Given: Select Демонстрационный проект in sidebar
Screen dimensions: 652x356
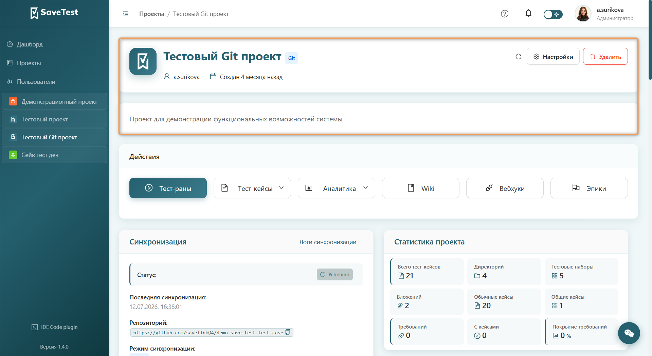Looking at the screenshot, I should coord(54,102).
